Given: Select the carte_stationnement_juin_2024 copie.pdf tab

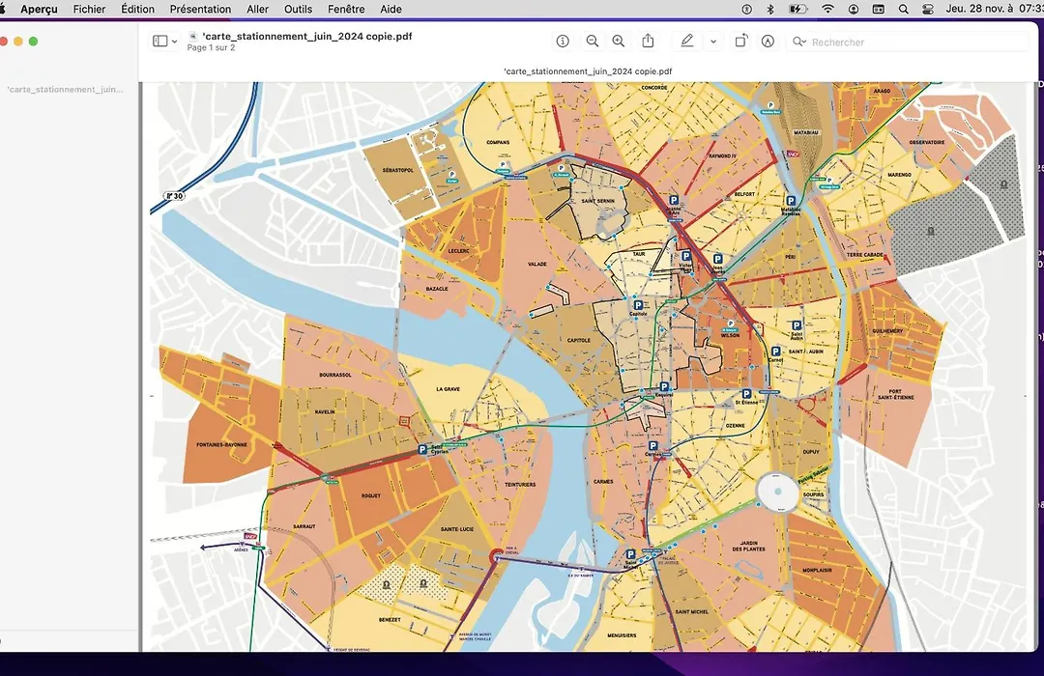Looking at the screenshot, I should 588,71.
